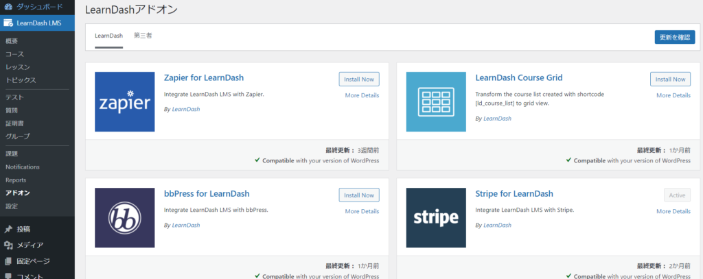The width and height of the screenshot is (703, 279).
Task: Click the dashboard gauge icon
Action: tap(8, 7)
